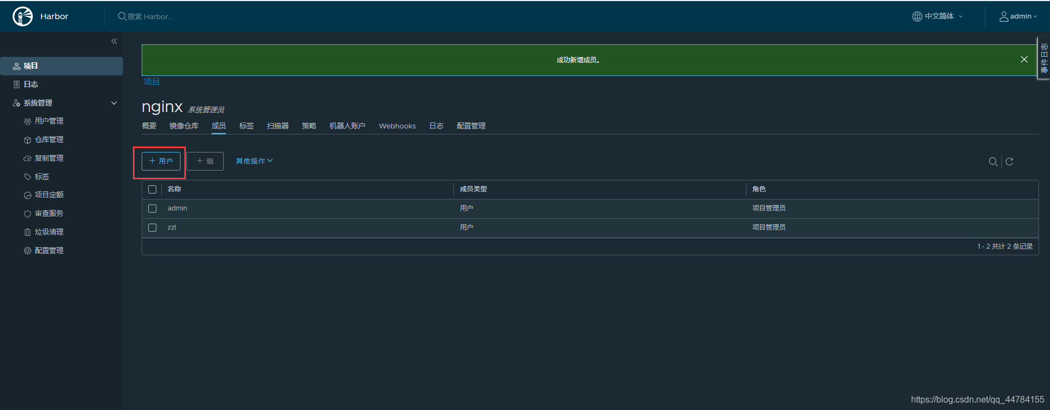The width and height of the screenshot is (1050, 410).
Task: Select the 成员 tab
Action: tap(219, 126)
